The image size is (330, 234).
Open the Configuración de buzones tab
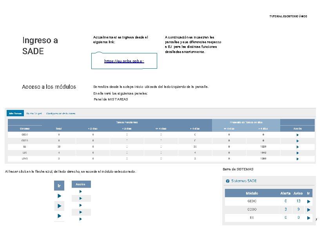(61, 113)
